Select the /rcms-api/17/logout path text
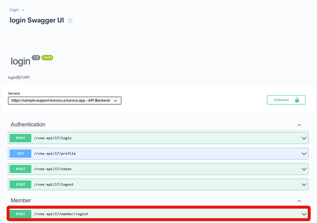Screen dimensions: 317x223 tap(54, 184)
